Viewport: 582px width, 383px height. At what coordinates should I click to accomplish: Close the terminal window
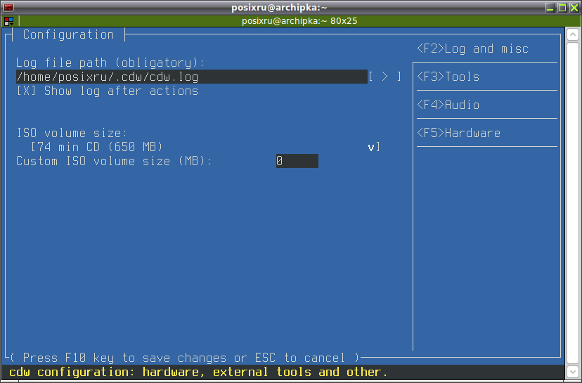coord(574,8)
